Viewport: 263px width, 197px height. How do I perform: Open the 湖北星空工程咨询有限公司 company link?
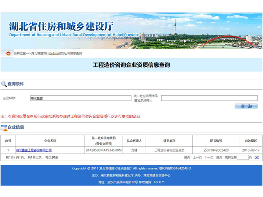pyautogui.click(x=34, y=150)
